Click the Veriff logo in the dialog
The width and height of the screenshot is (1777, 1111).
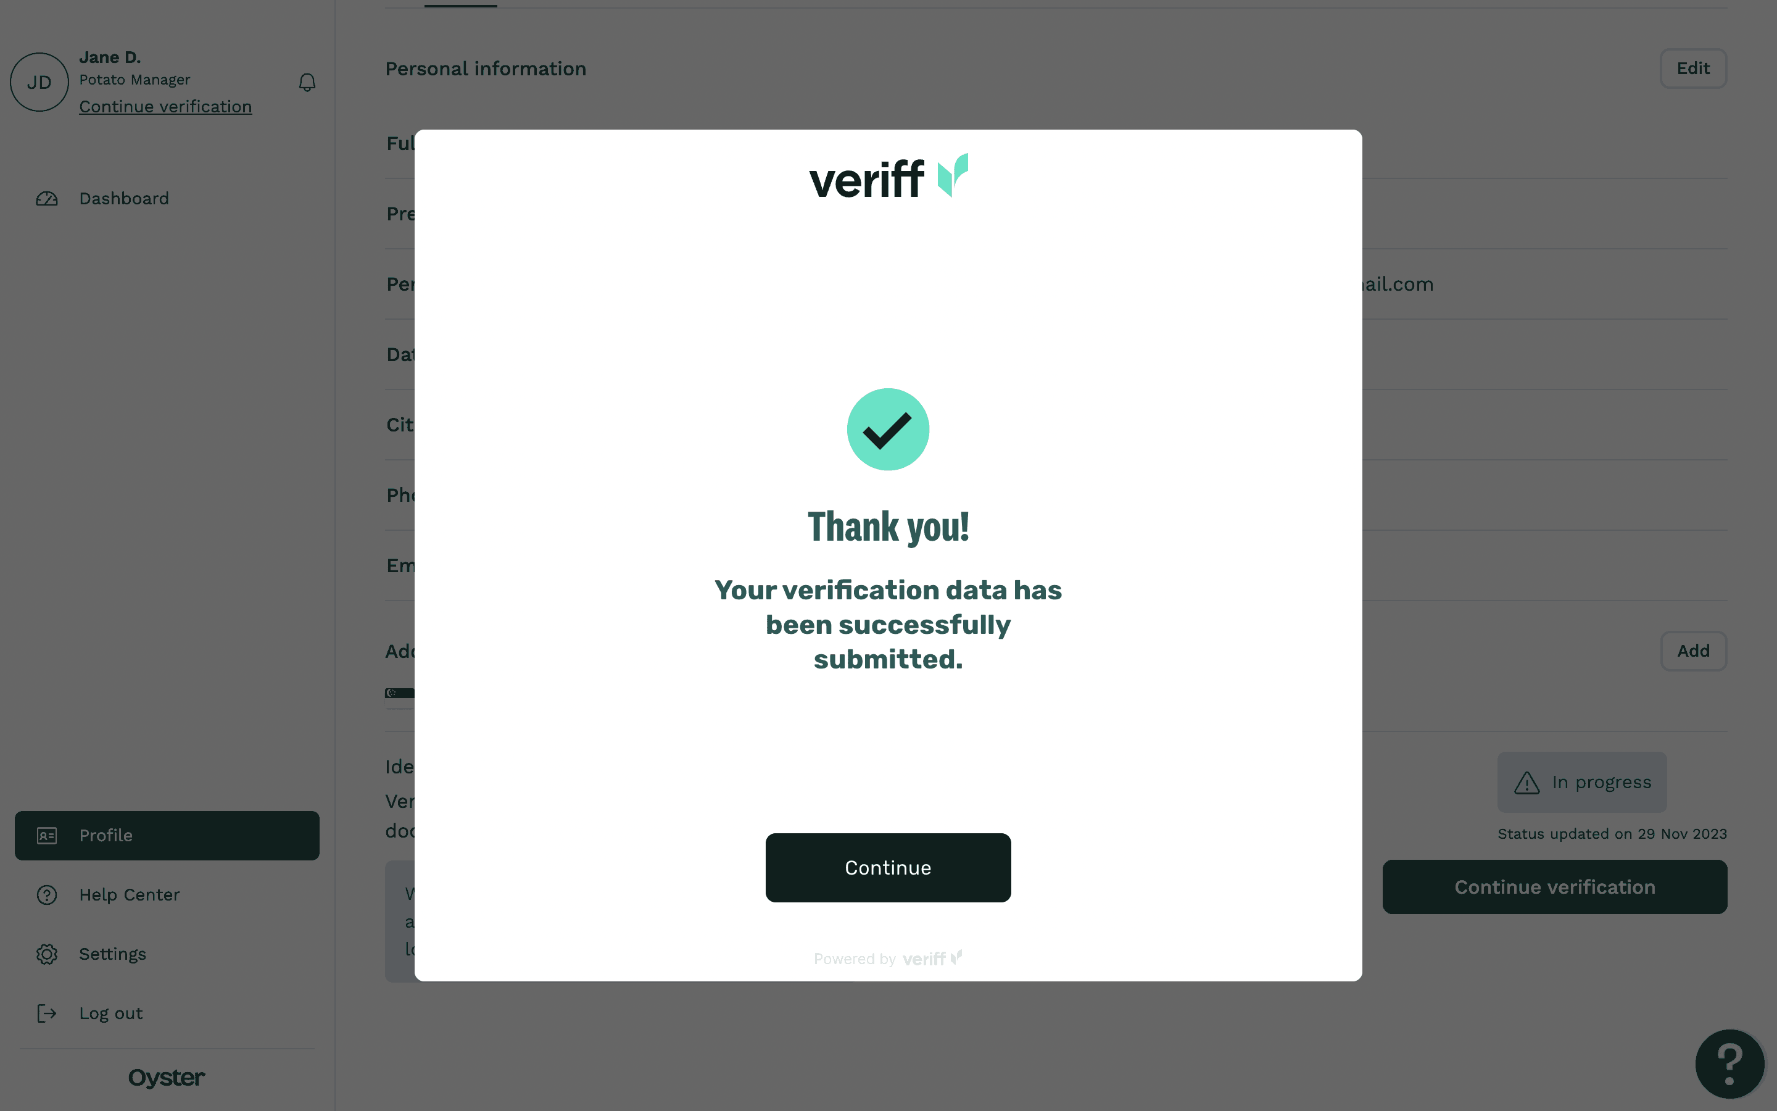pos(888,177)
